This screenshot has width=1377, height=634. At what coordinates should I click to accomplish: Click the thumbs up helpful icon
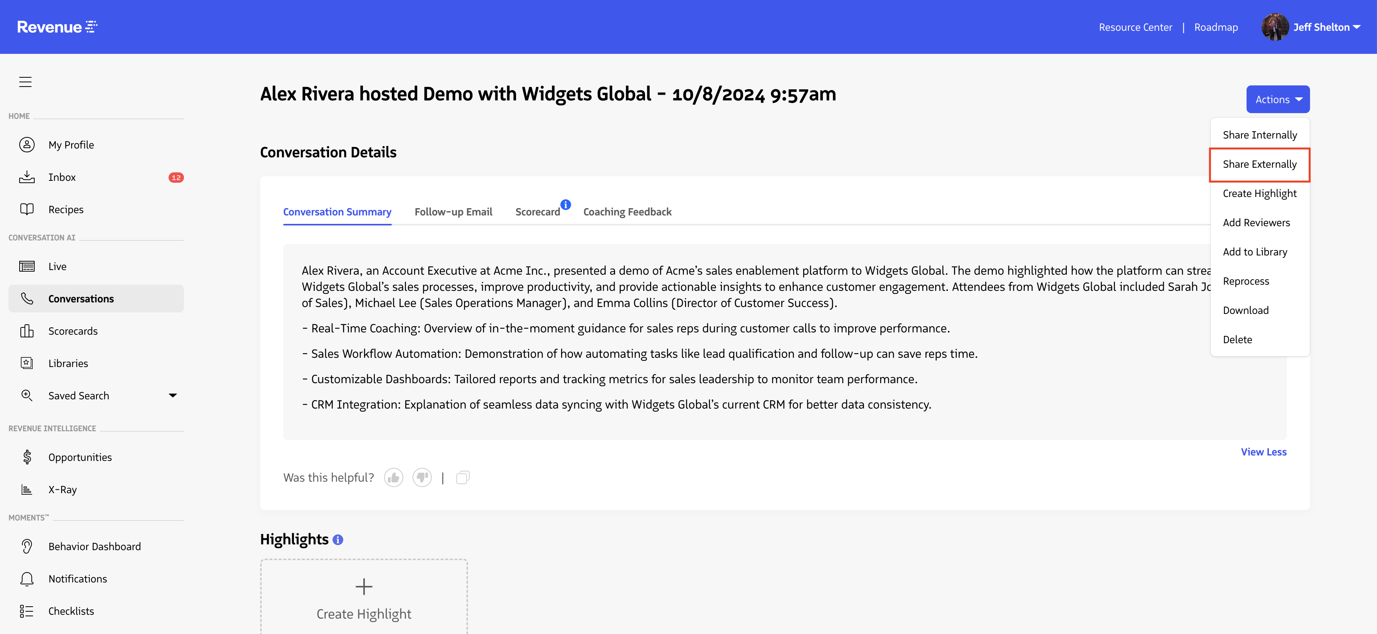pos(393,477)
